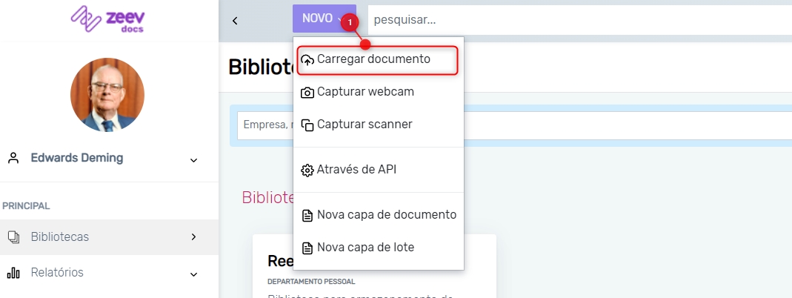Expand the Edwards Deming user menu
The image size is (792, 298).
pyautogui.click(x=193, y=159)
